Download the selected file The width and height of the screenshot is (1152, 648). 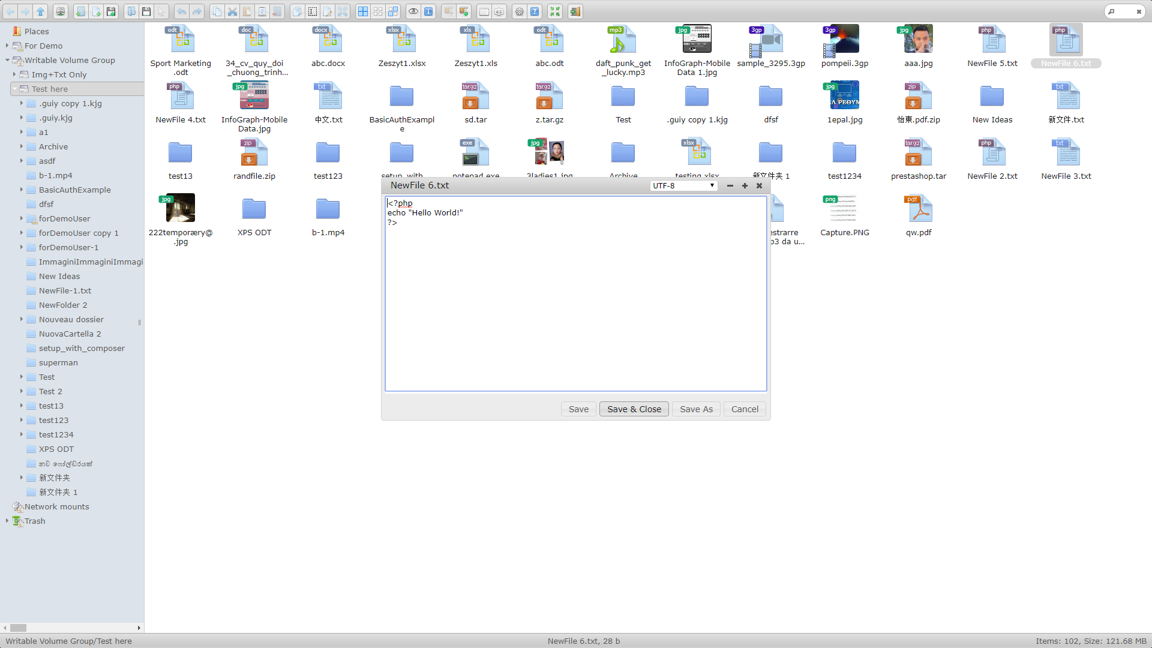coord(146,11)
